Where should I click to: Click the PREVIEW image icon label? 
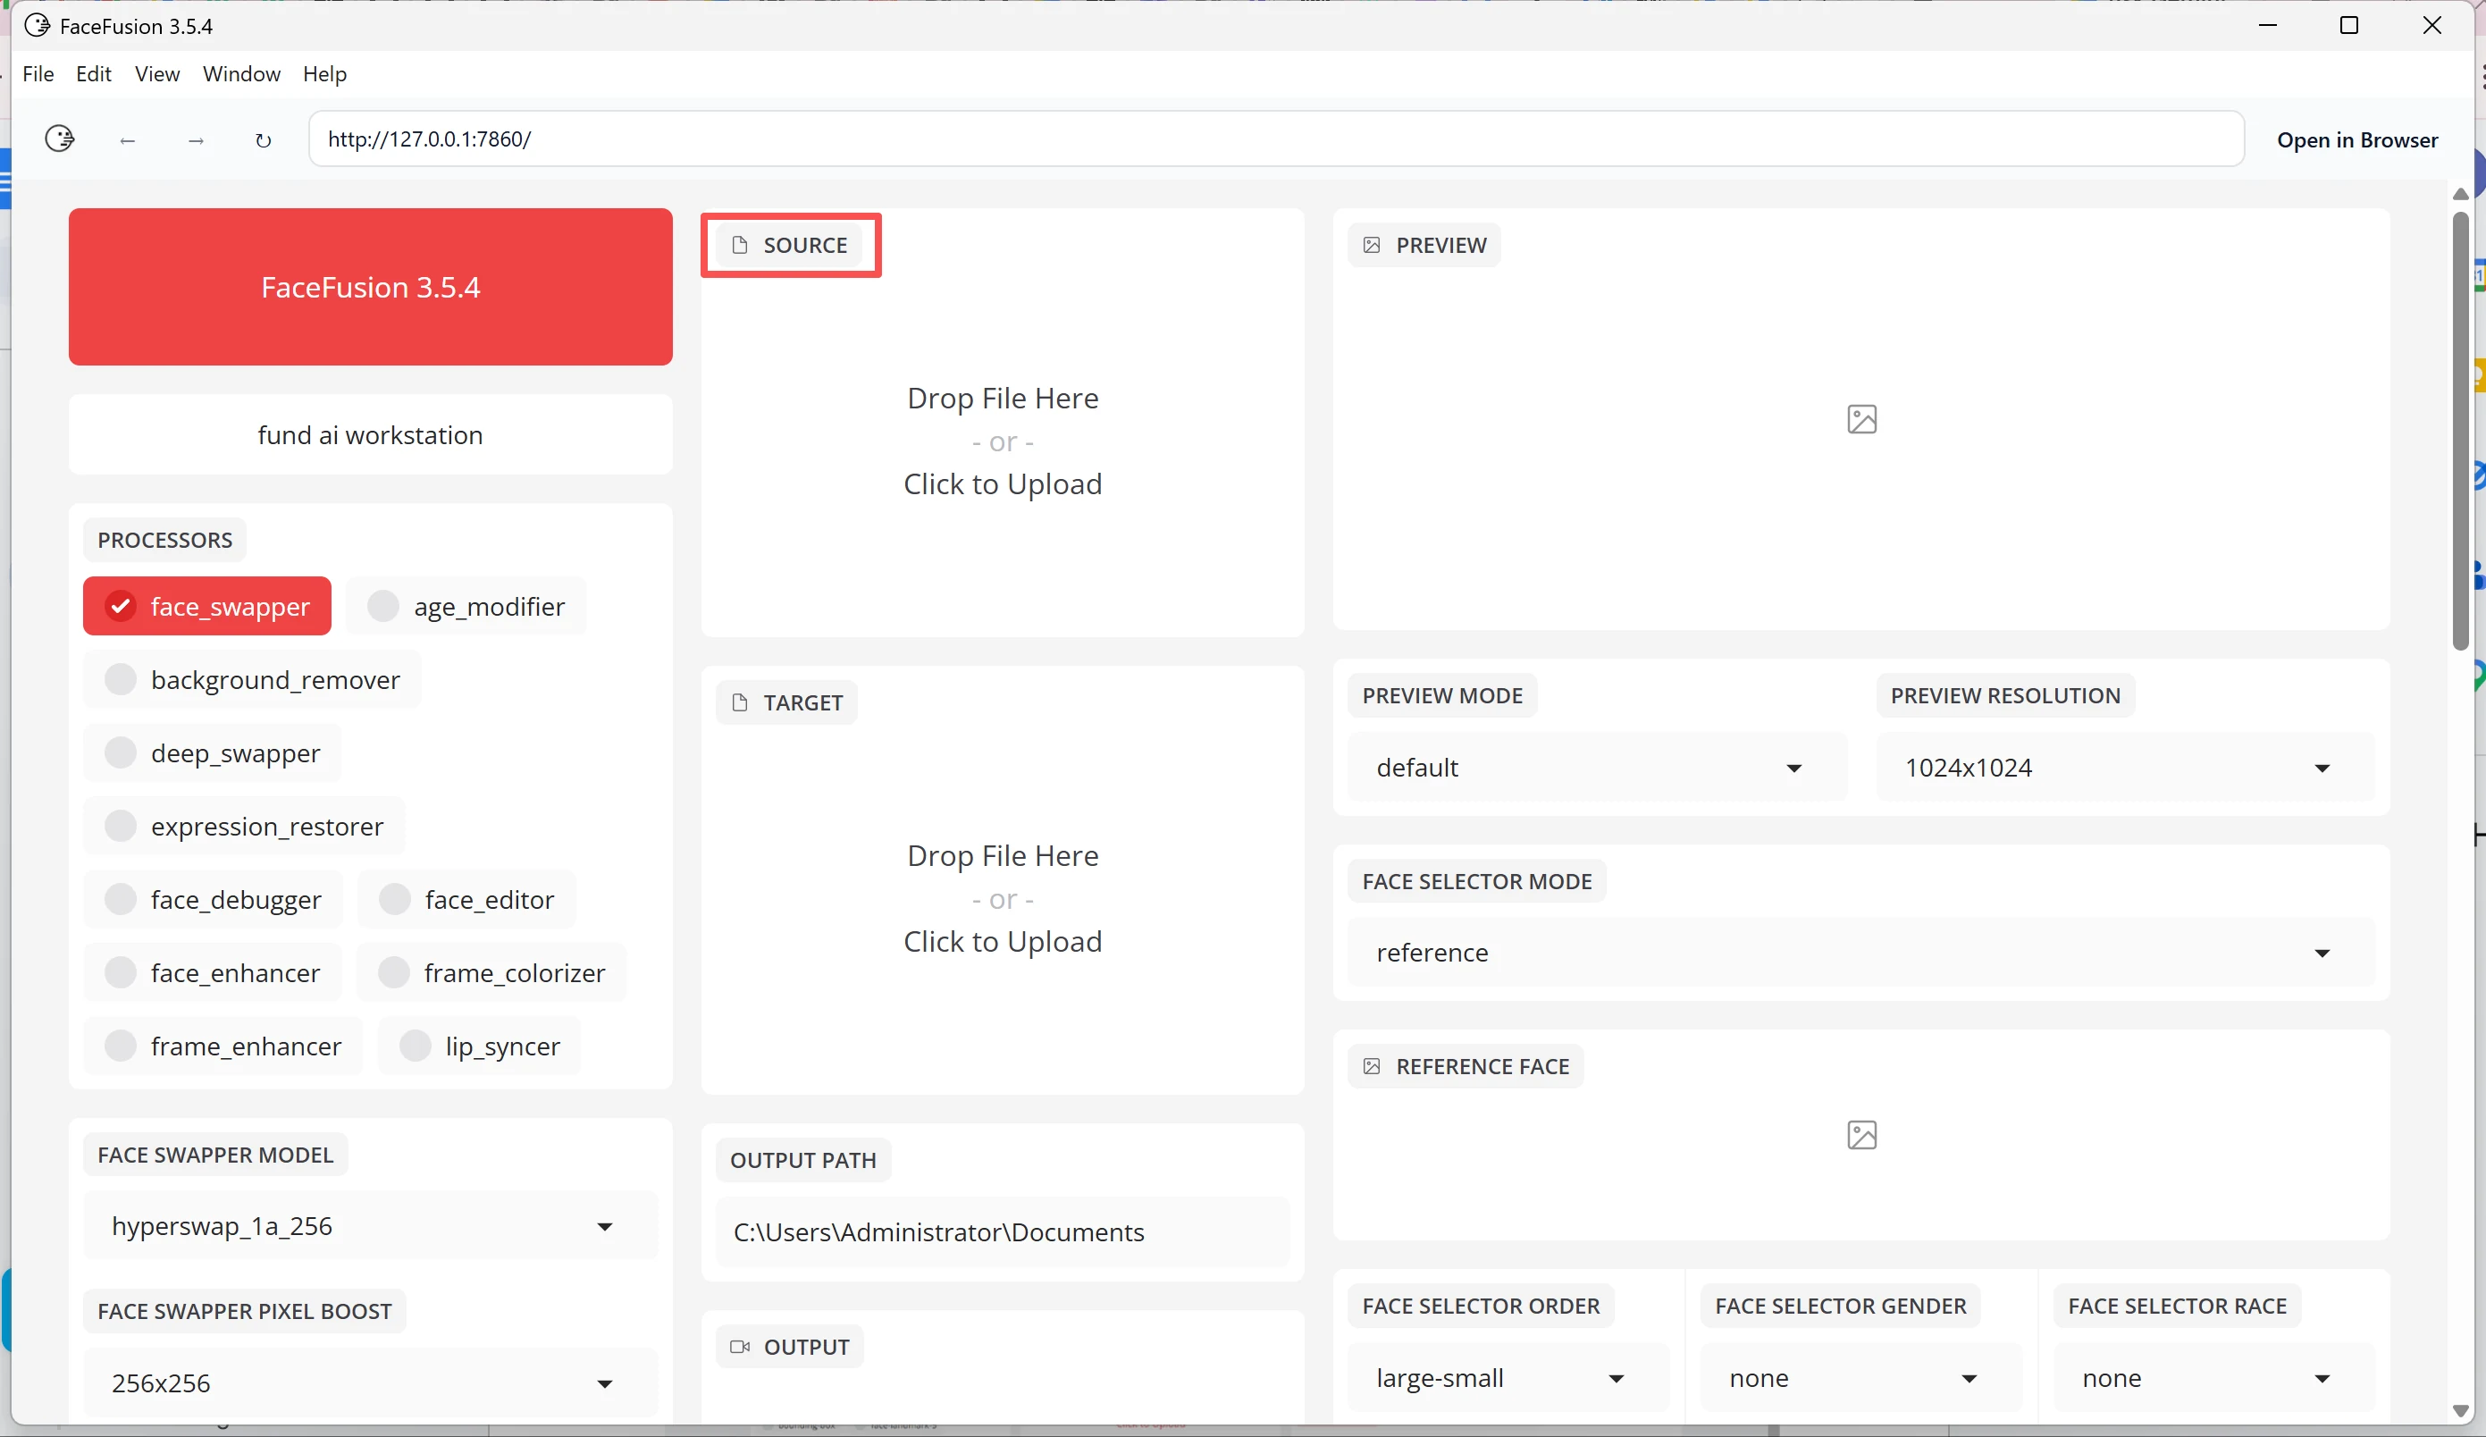[x=1372, y=245]
